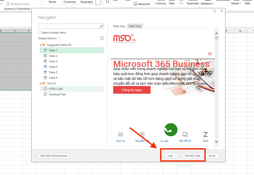The height and width of the screenshot is (175, 254).
Task: Close the Navigator dialog
Action: point(222,11)
